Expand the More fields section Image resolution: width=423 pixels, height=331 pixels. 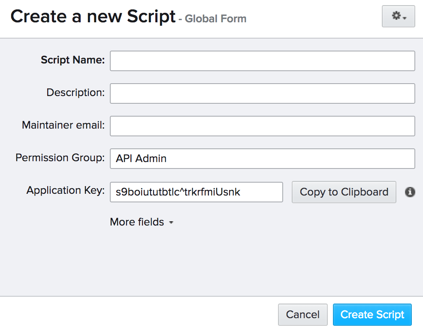point(137,222)
